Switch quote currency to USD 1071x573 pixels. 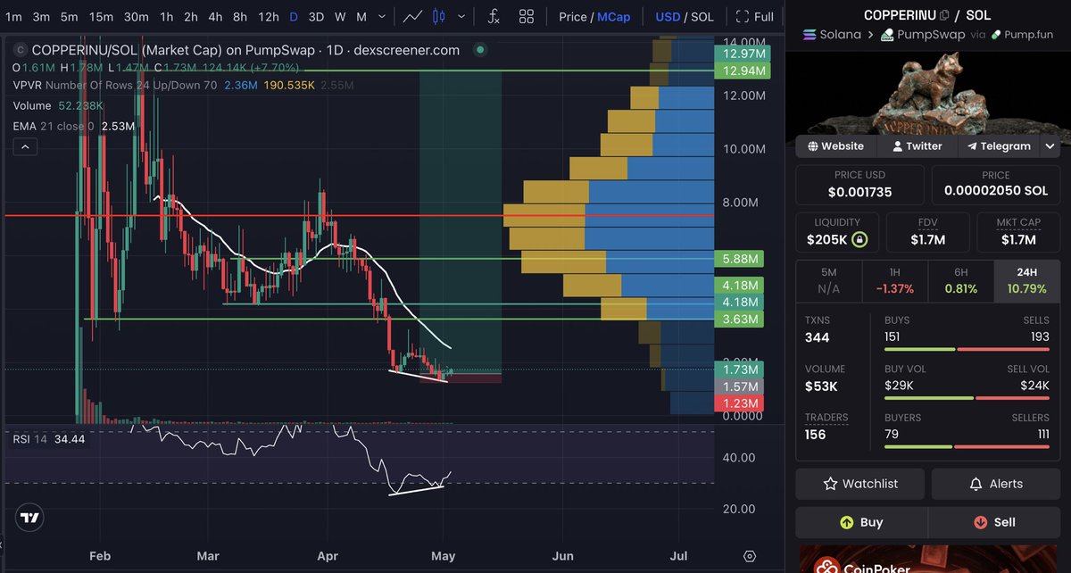pyautogui.click(x=668, y=16)
